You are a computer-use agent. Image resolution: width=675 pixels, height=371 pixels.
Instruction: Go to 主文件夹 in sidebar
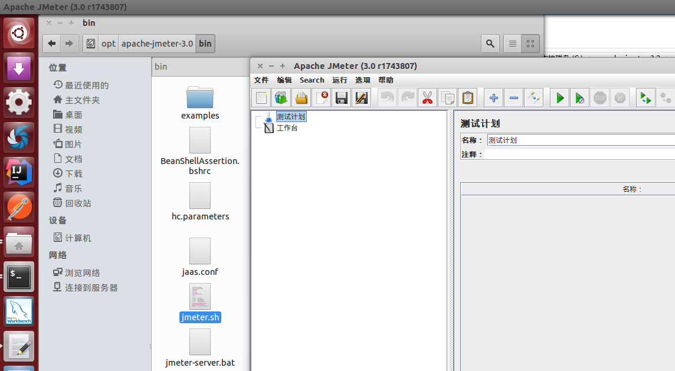click(x=77, y=100)
